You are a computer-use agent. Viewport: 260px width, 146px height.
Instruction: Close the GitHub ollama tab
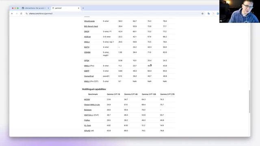tap(48, 8)
